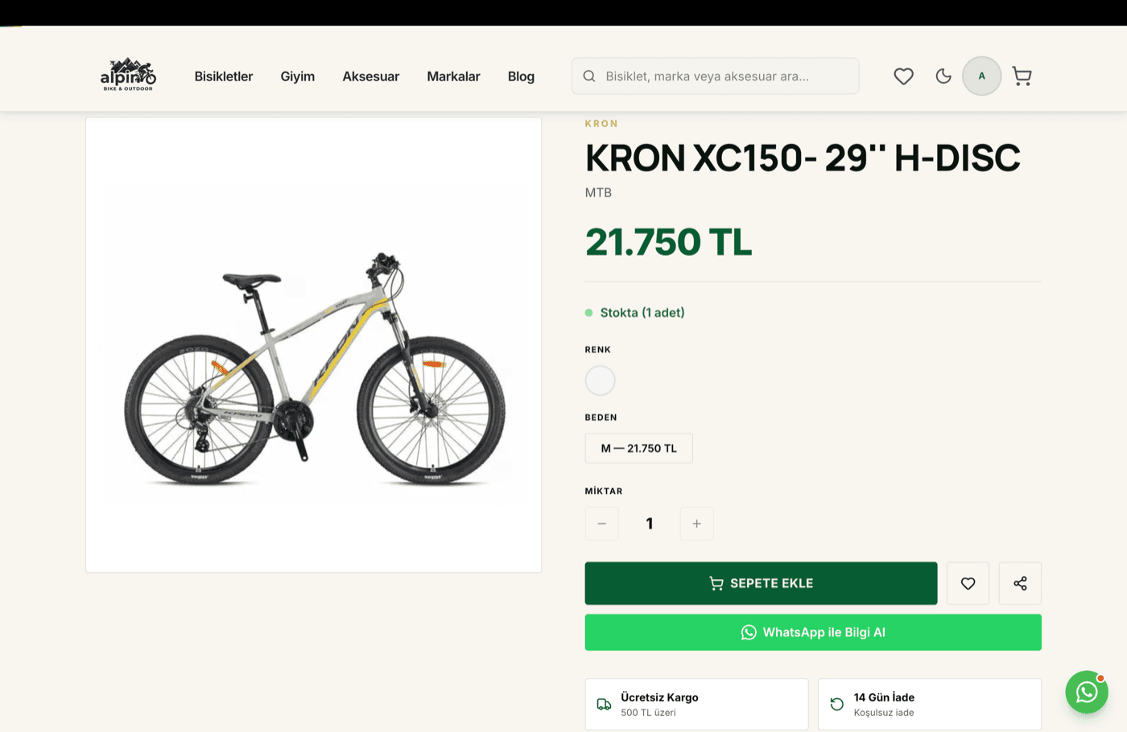Open the Bisikletler menu
This screenshot has height=732, width=1127.
click(x=224, y=76)
